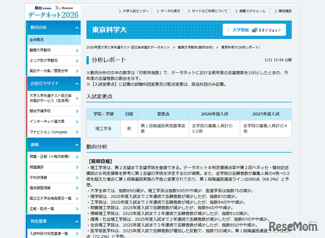Click the 全学院の募集人員計の4倍 cell
Viewport: 325px width, 238px height.
coord(266,129)
